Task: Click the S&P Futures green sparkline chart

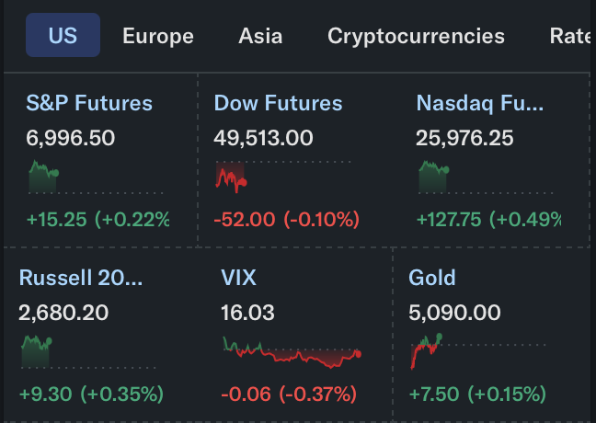Action: pos(44,176)
